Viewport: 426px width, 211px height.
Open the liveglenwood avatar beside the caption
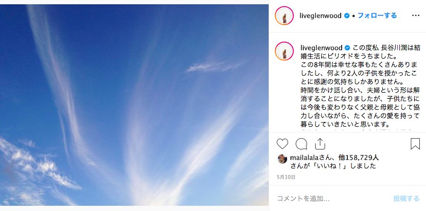[284, 51]
